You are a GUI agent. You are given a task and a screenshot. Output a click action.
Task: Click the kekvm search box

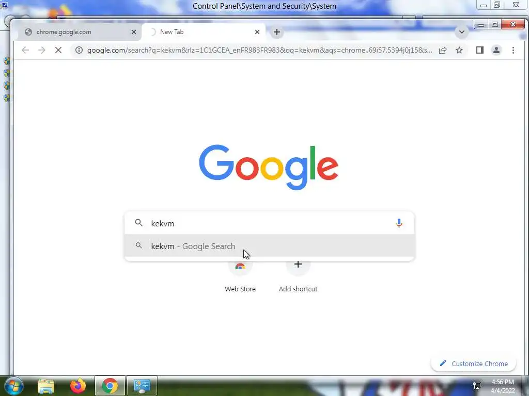tap(269, 223)
